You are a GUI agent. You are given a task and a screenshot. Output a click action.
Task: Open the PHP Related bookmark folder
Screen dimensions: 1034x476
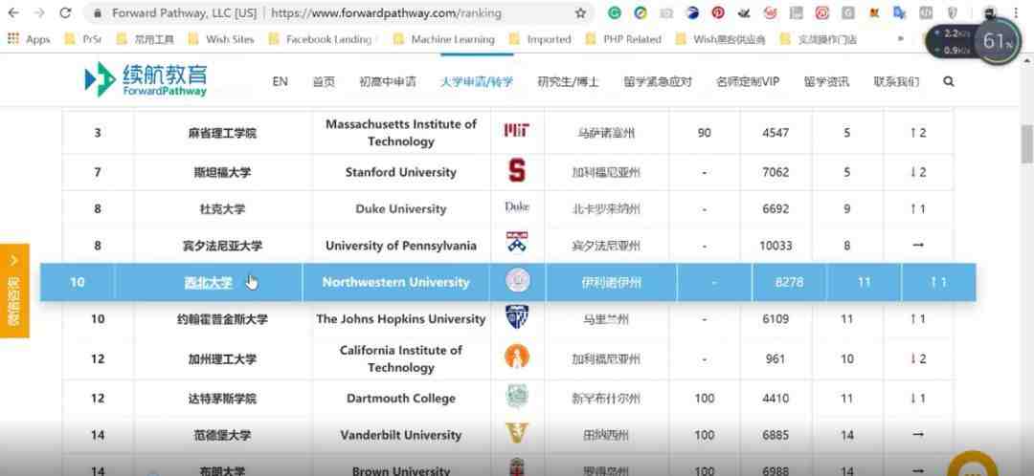[x=623, y=39]
